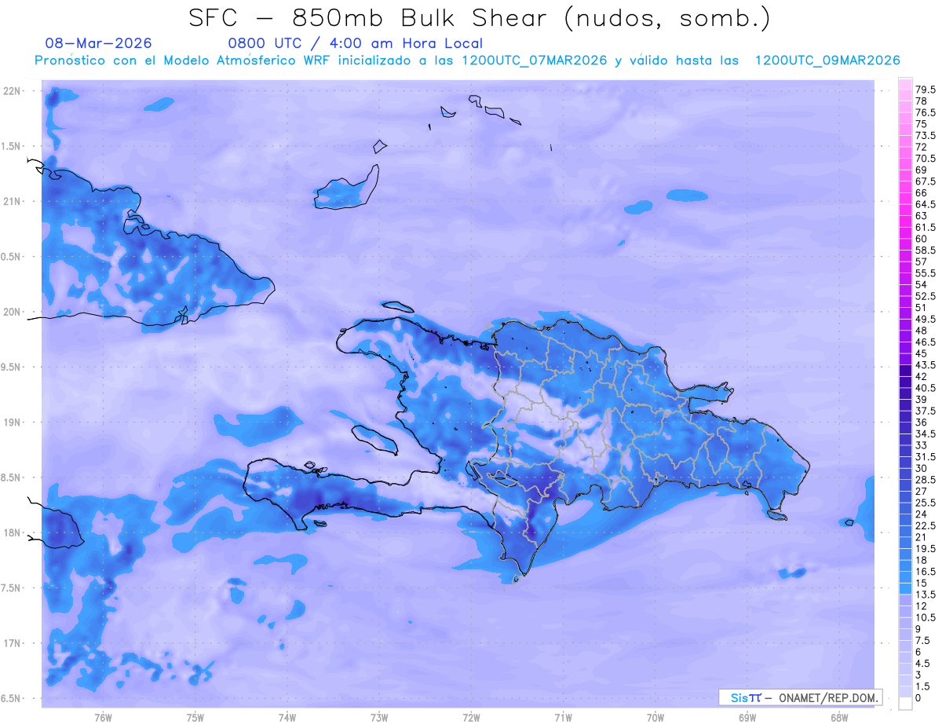Viewport: 942px width, 728px height.
Task: Click the "15" value on the color scale
Action: pos(922,582)
